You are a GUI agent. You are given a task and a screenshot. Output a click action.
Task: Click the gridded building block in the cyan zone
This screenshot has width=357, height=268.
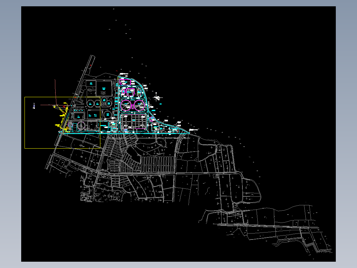pyautogui.click(x=134, y=121)
